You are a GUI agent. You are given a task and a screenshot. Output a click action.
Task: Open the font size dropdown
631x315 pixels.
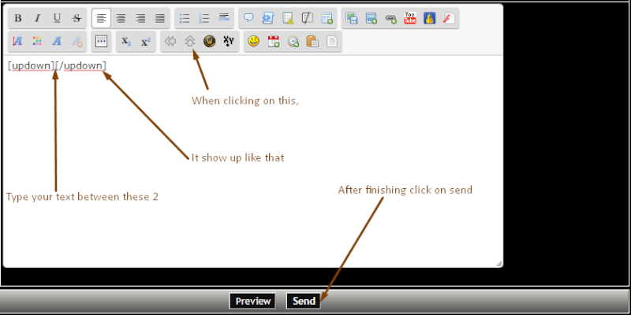click(x=18, y=42)
